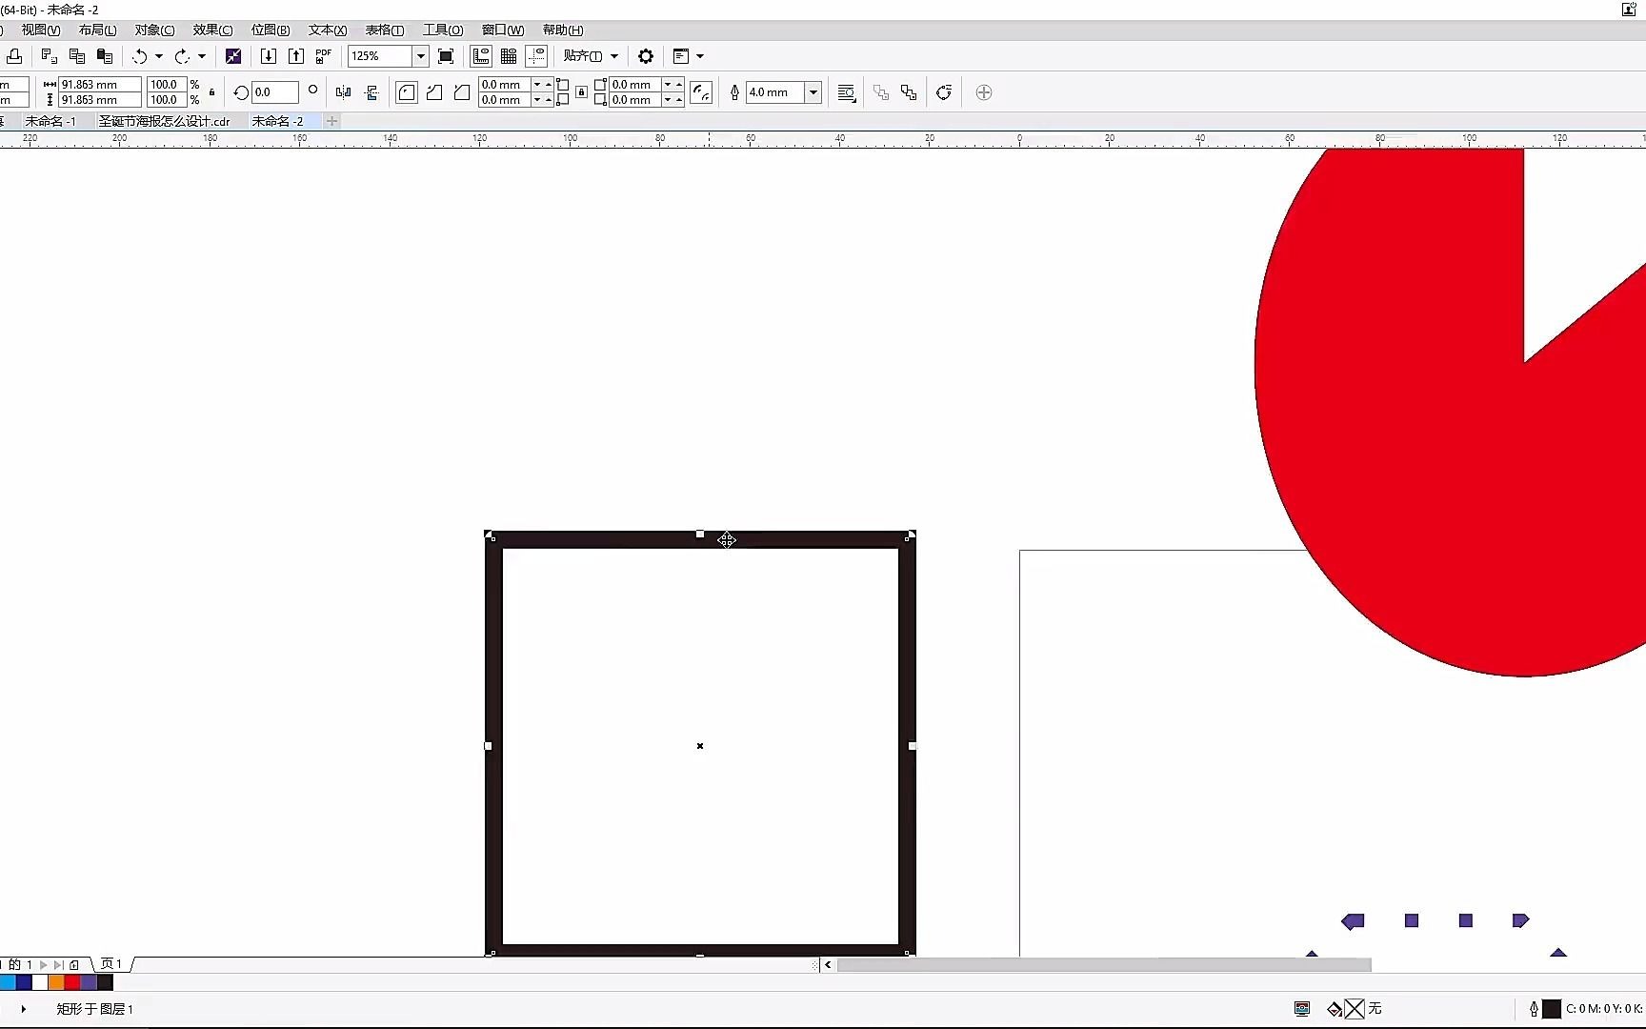Image resolution: width=1646 pixels, height=1029 pixels.
Task: Toggle the show rulers button
Action: pyautogui.click(x=481, y=56)
